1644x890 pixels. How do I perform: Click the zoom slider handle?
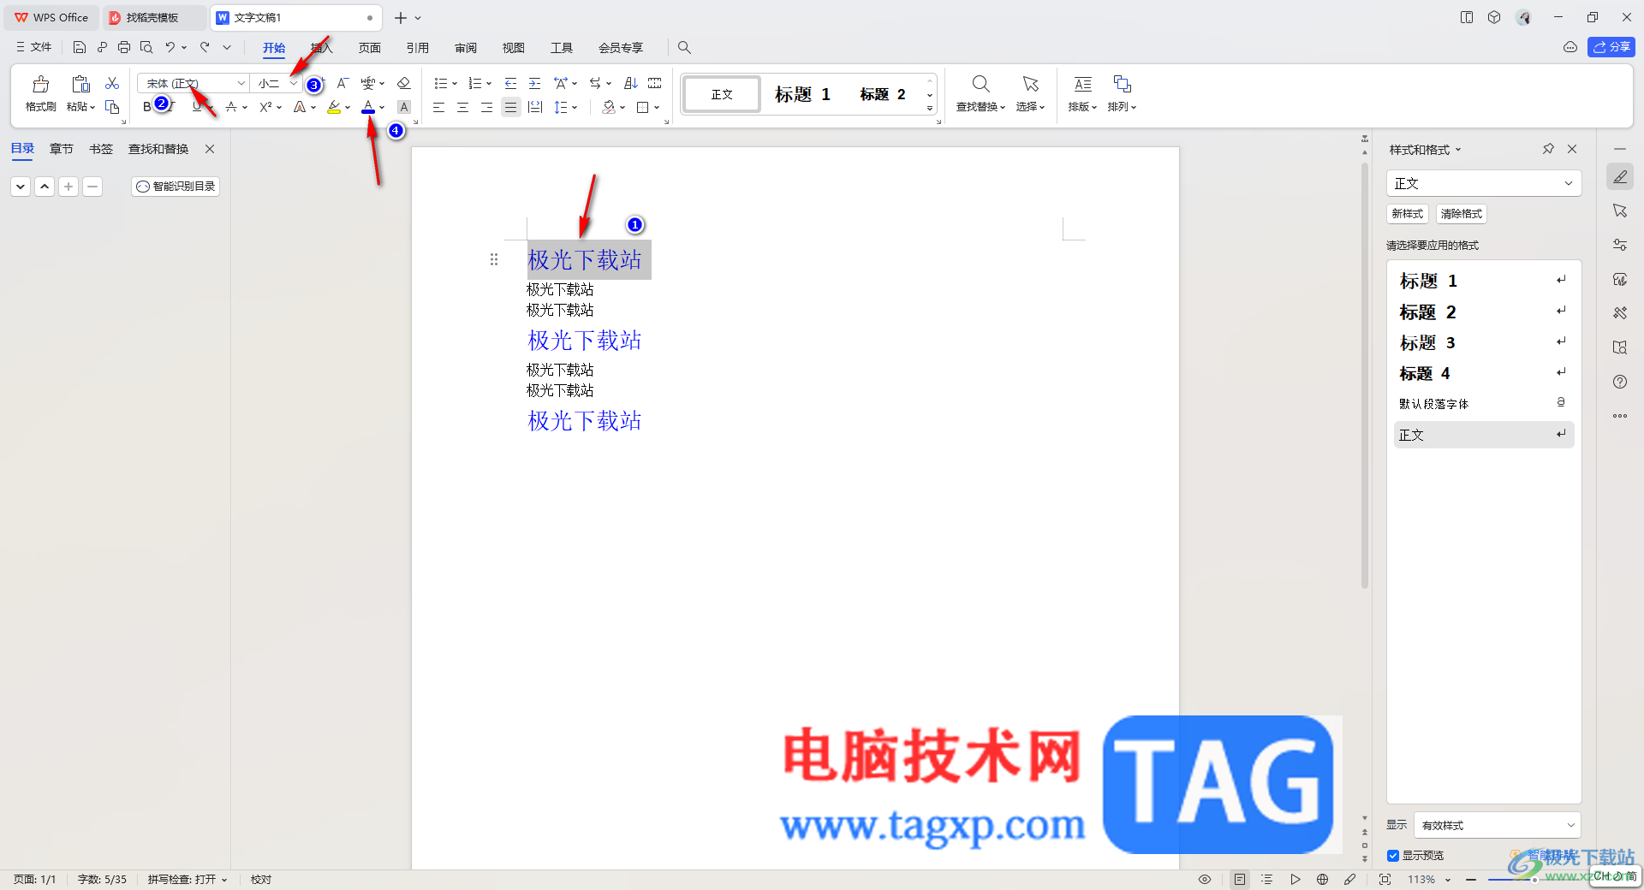(1535, 879)
